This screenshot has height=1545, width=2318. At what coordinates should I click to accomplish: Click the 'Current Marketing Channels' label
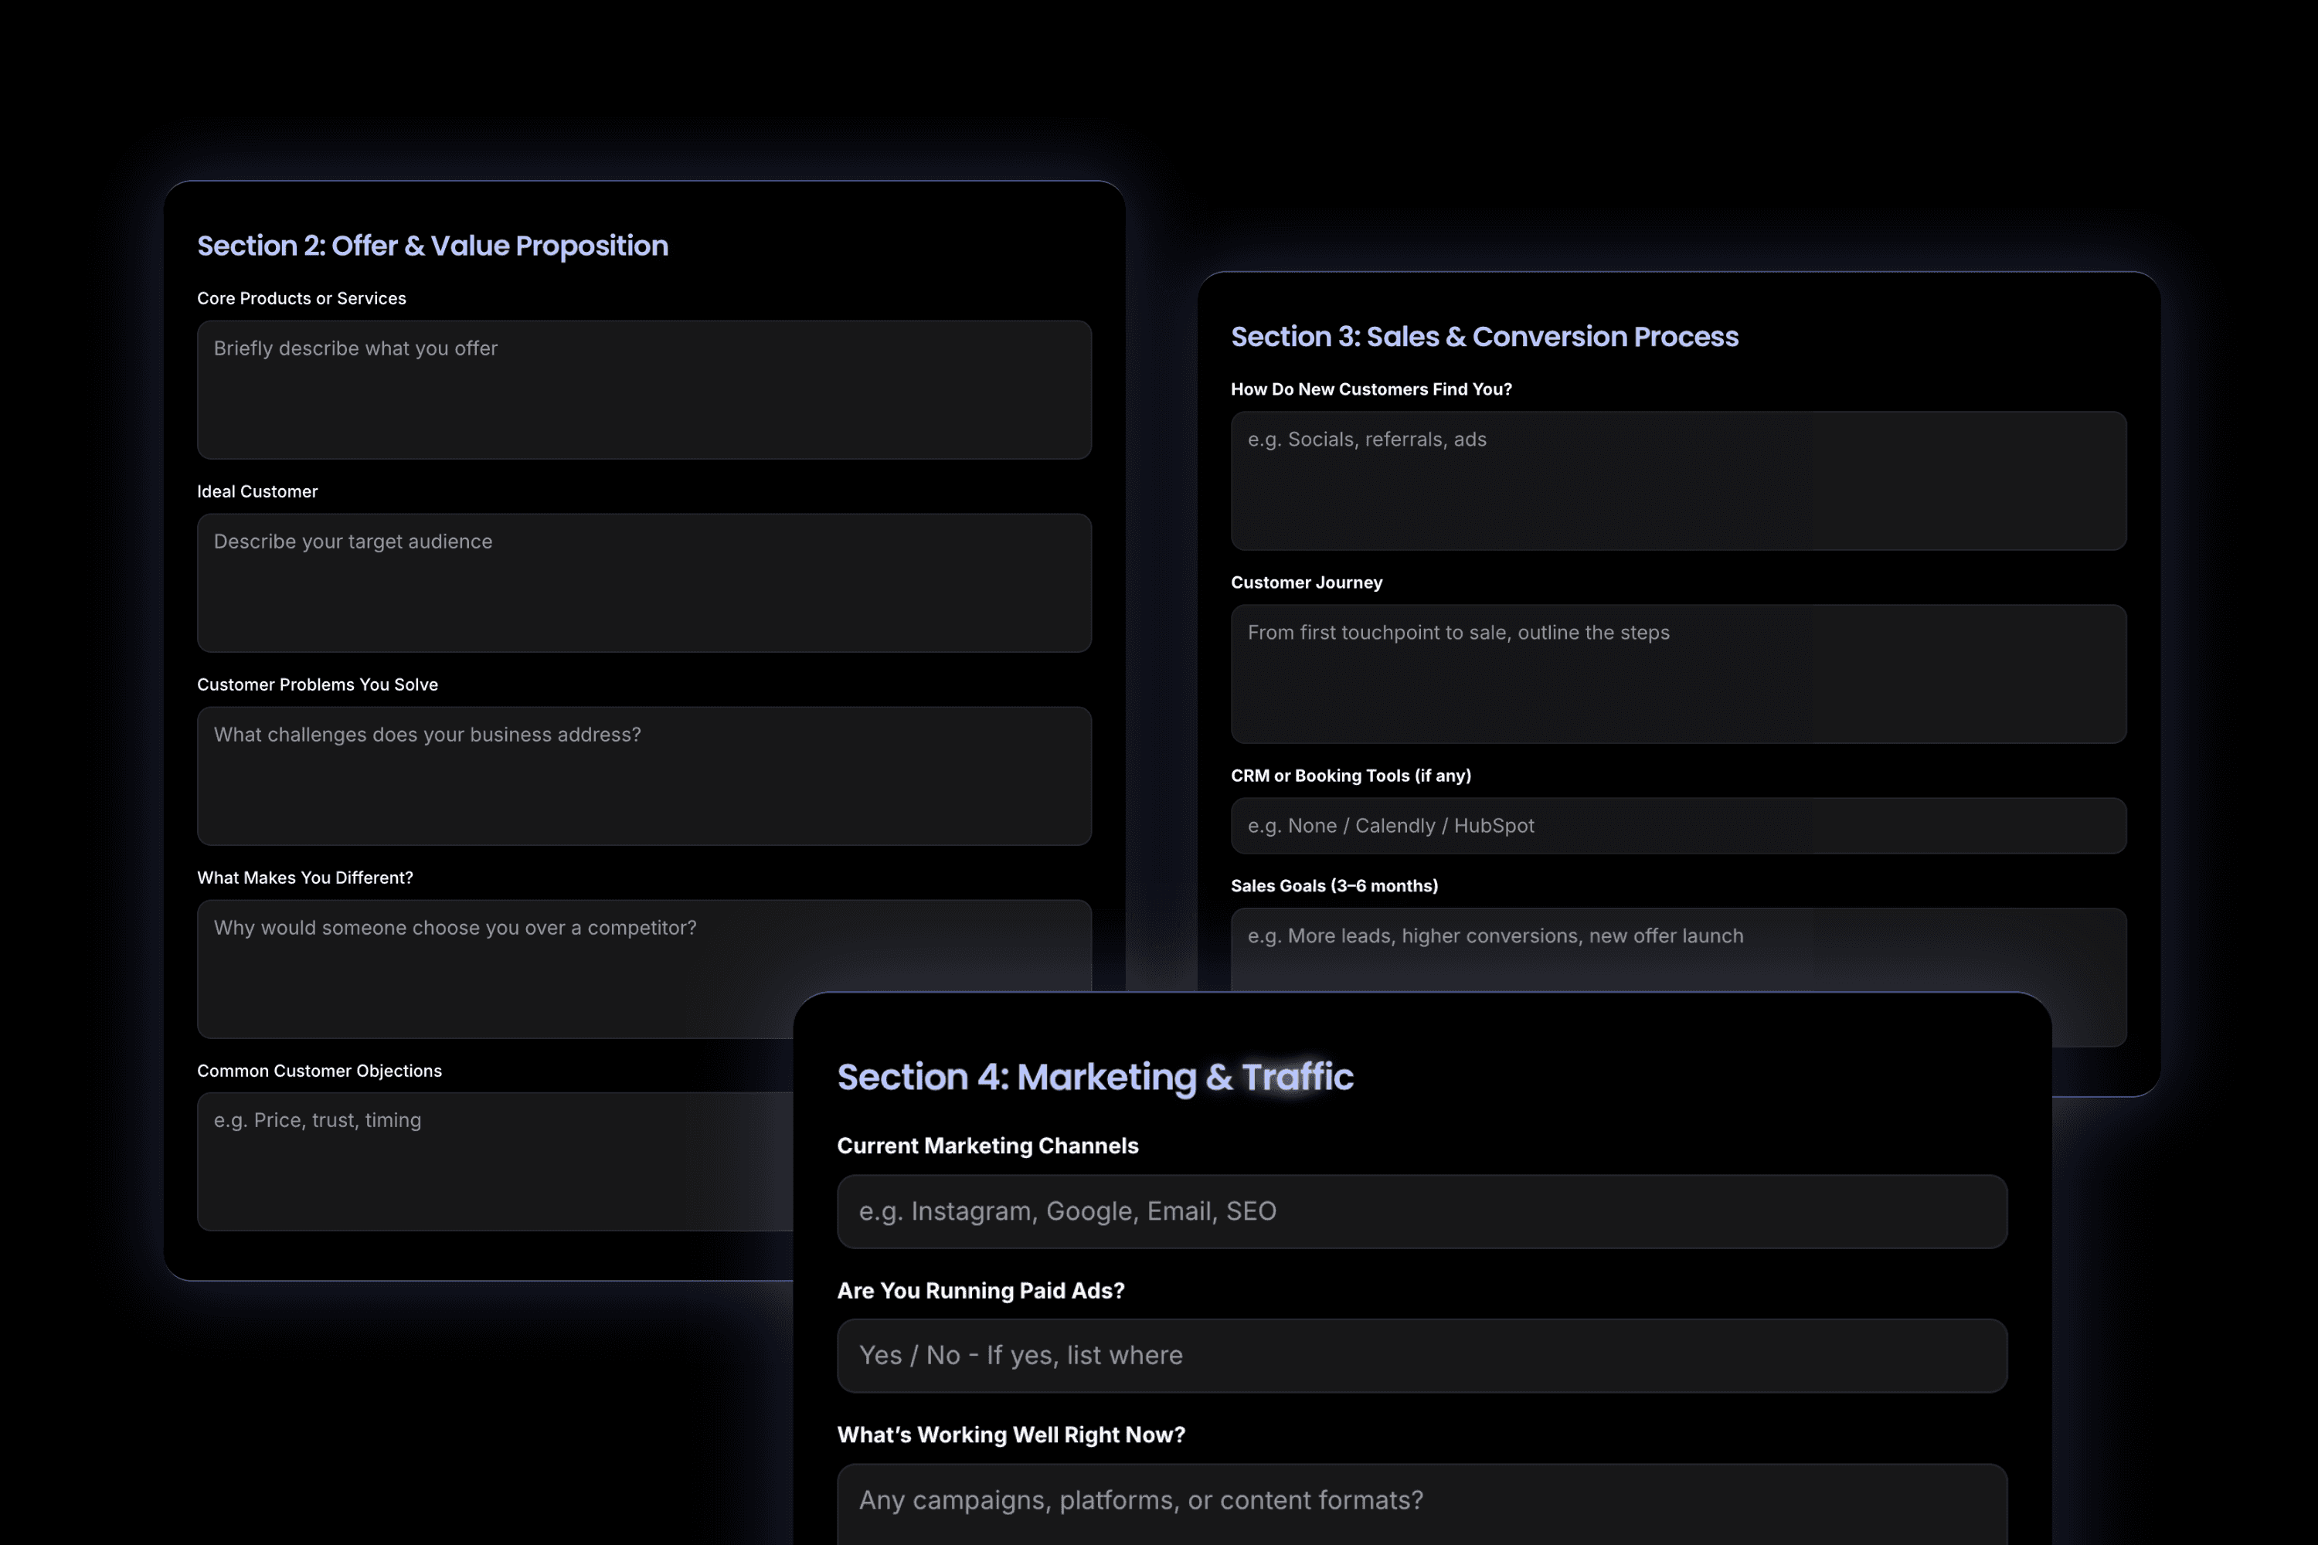pyautogui.click(x=987, y=1145)
